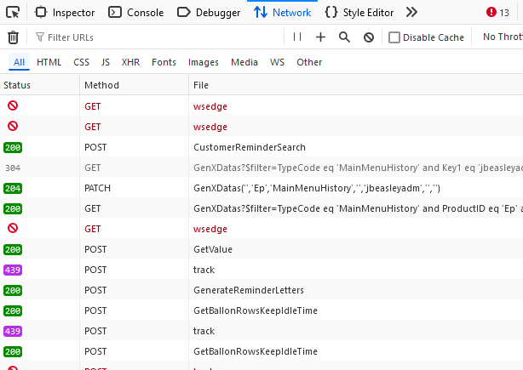Open the network search magnifier

(345, 37)
